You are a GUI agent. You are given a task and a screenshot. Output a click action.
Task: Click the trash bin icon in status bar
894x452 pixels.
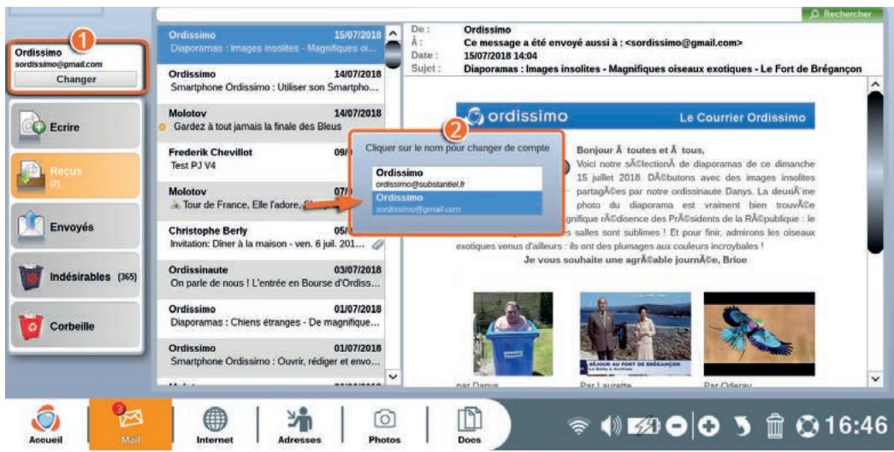point(775,426)
